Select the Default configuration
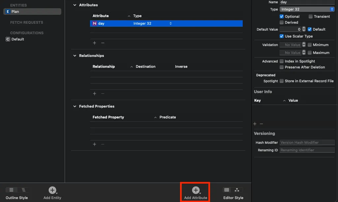This screenshot has height=202, width=338. click(x=18, y=39)
